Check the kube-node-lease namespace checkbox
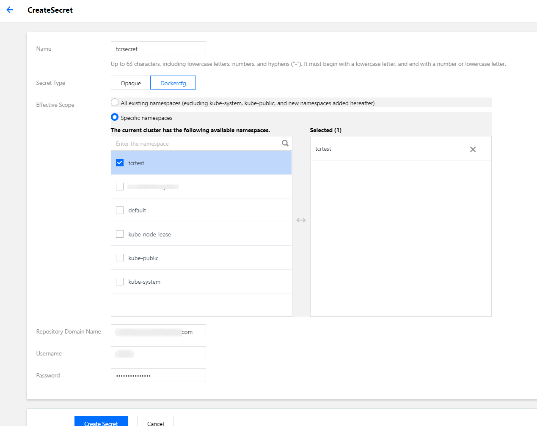The width and height of the screenshot is (537, 426). tap(120, 234)
